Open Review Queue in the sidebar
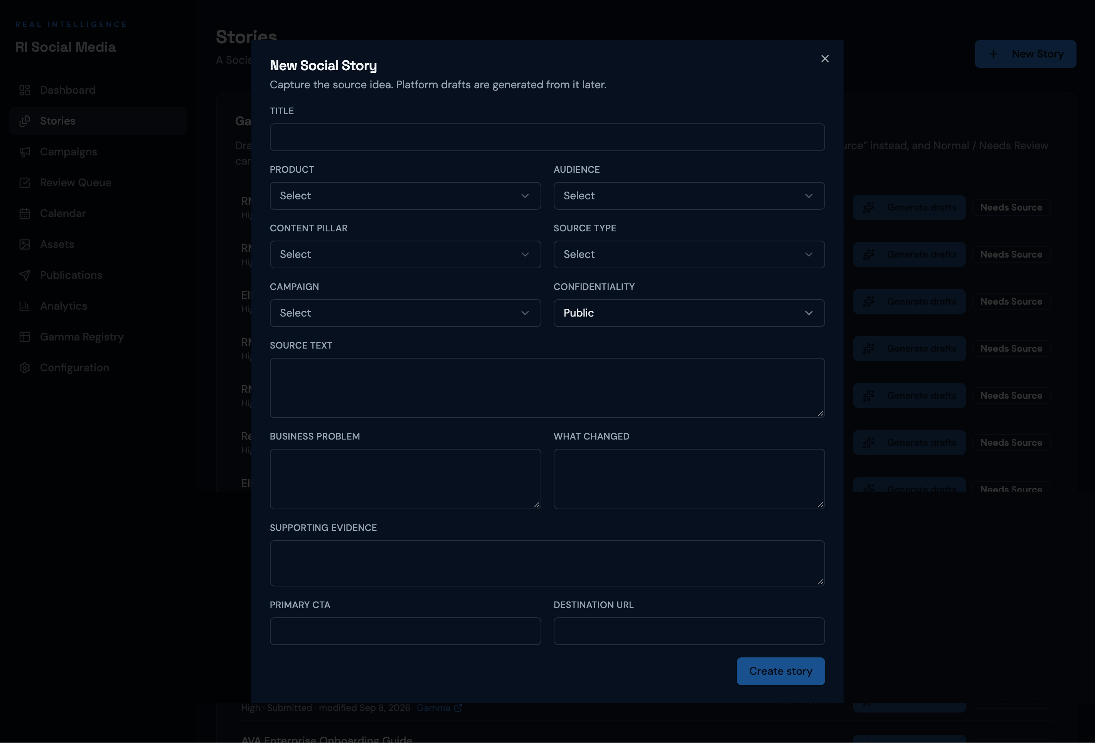The image size is (1095, 743). (98, 183)
